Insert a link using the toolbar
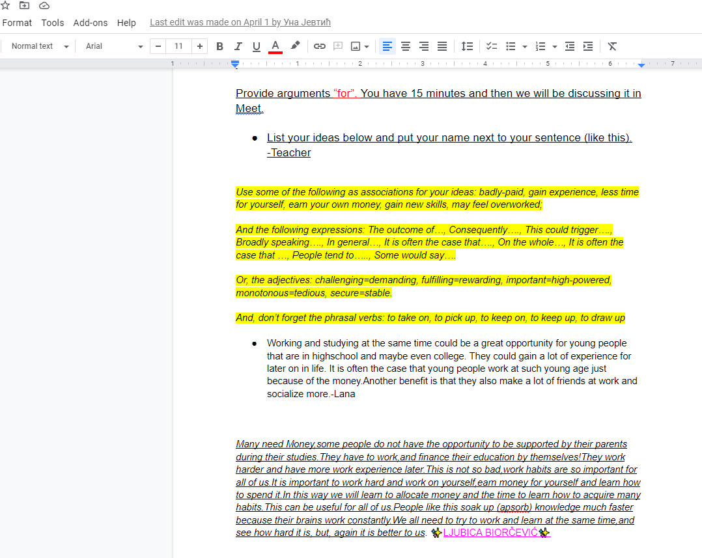The image size is (702, 558). (x=320, y=46)
